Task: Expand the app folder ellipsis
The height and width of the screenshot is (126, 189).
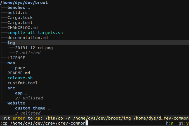Action: 26,93
